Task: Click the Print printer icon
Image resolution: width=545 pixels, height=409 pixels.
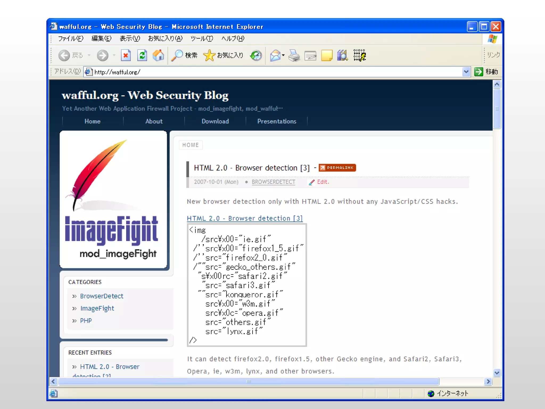Action: coord(294,55)
